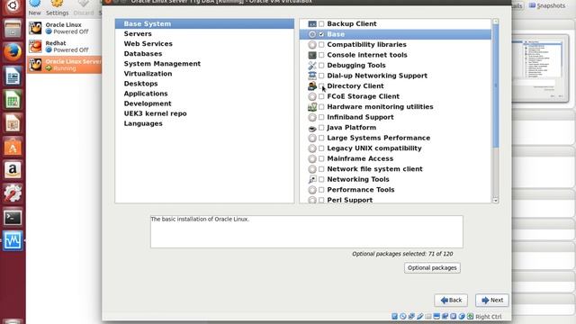Proceed with the Next button

click(492, 300)
